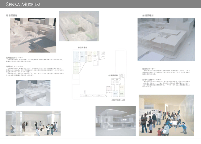Select the 船場情報館 heading at top right

tap(148, 15)
